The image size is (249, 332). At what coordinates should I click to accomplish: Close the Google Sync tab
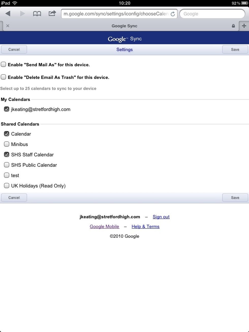8,26
